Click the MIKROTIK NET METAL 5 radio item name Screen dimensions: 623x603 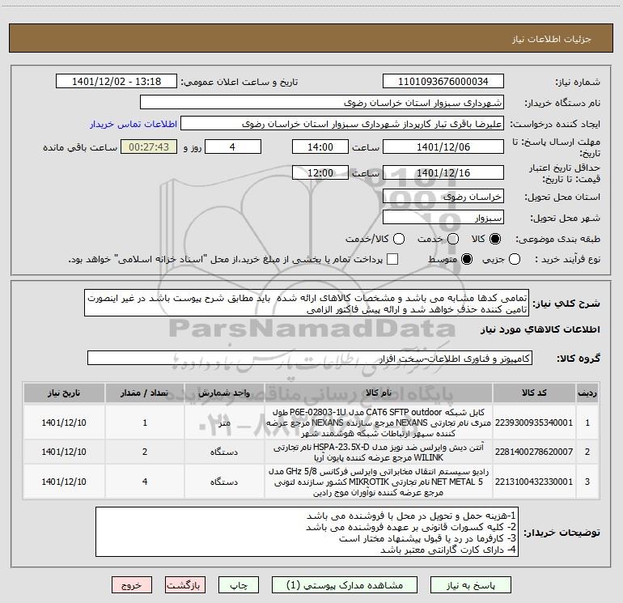coord(379,482)
